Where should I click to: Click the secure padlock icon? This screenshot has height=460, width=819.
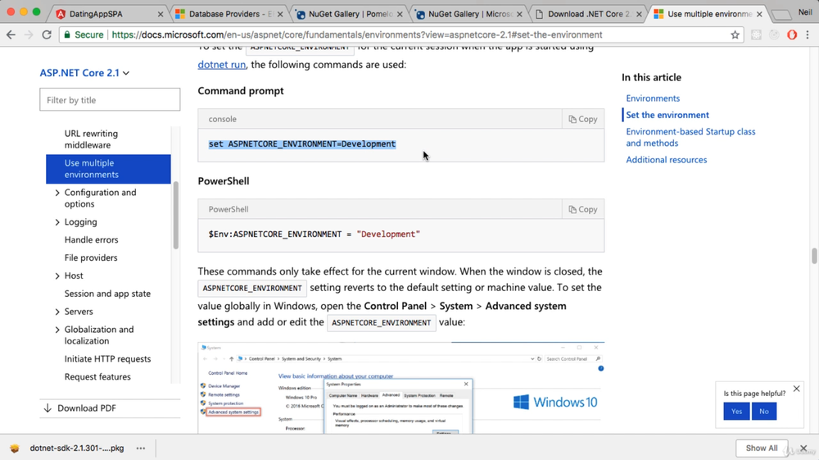(x=67, y=34)
